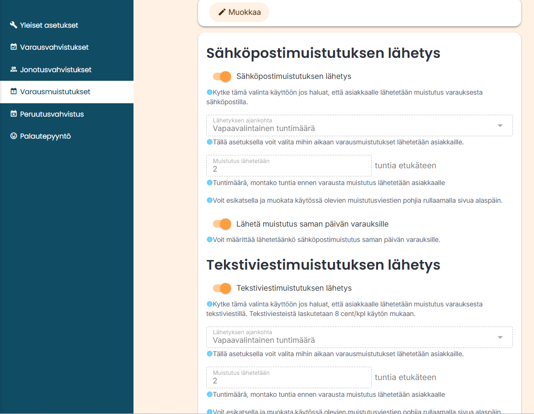Click the smiley icon for Palautepyyntö
Screen dimensions: 534x414
click(x=13, y=136)
